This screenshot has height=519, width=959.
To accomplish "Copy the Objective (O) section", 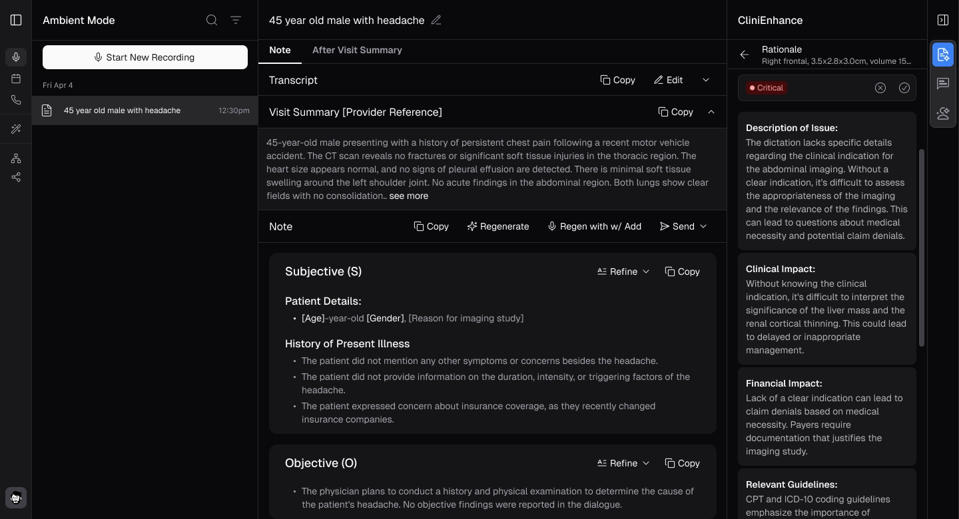I will (682, 463).
